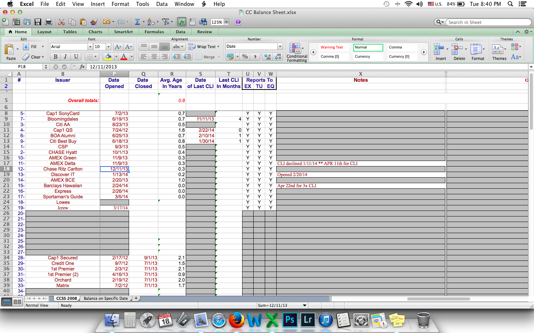This screenshot has height=333, width=534.
Task: Toggle Italic formatting
Action: [66, 57]
